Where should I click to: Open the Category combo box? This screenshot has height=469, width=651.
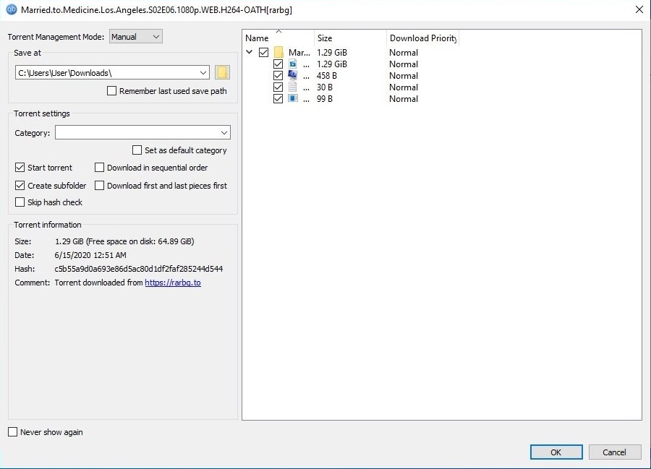click(142, 133)
